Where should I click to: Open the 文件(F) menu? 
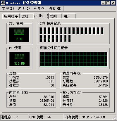[8, 8]
